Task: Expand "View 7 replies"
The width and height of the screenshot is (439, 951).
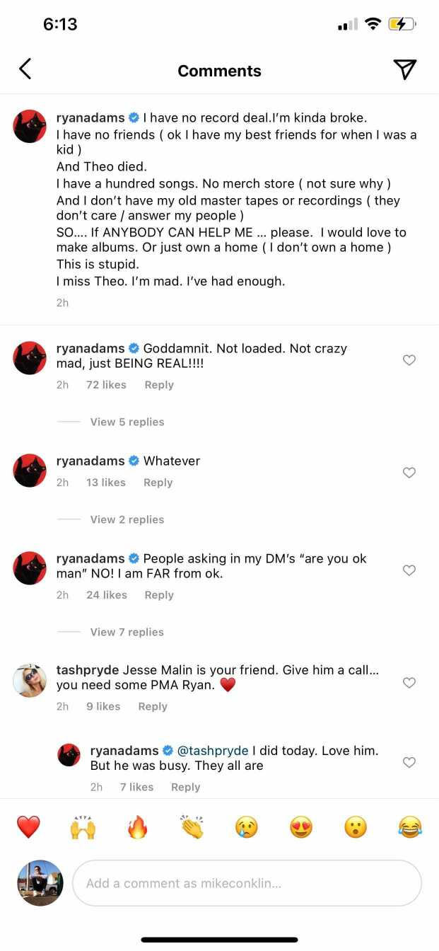Action: tap(127, 632)
